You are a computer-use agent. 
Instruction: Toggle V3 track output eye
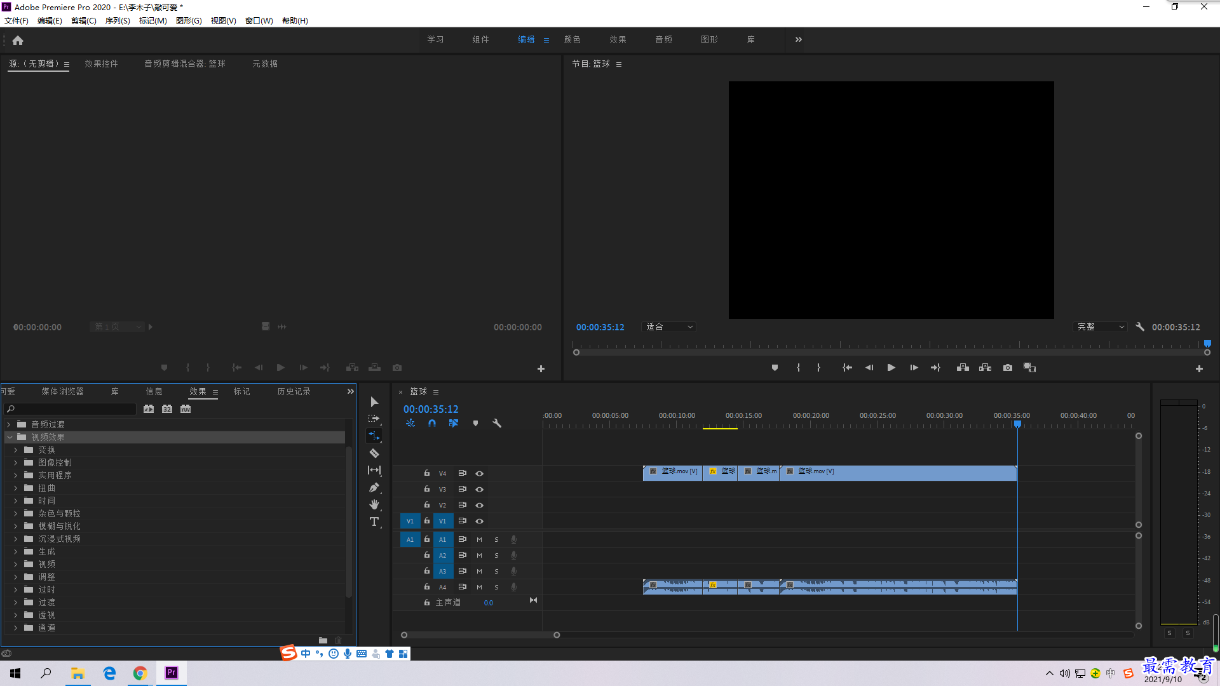pos(480,490)
